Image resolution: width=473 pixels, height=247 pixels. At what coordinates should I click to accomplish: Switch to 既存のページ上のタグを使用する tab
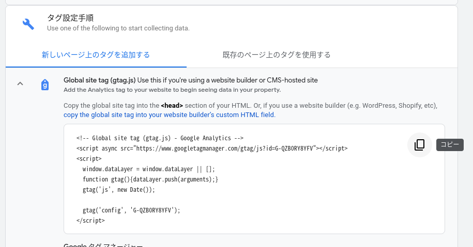coord(277,55)
